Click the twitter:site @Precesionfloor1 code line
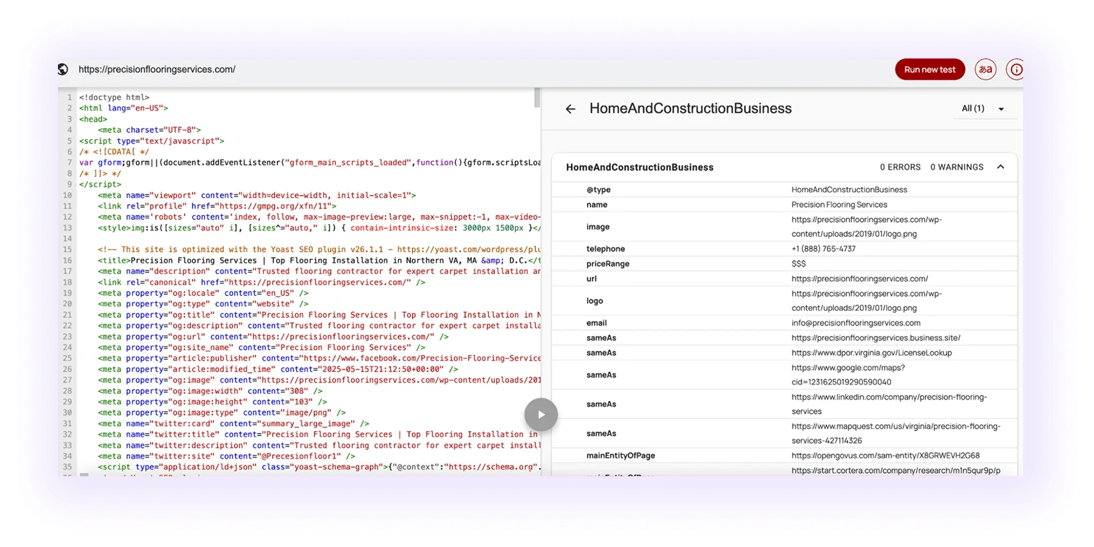Screen dimensions: 1094x547 (x=227, y=456)
